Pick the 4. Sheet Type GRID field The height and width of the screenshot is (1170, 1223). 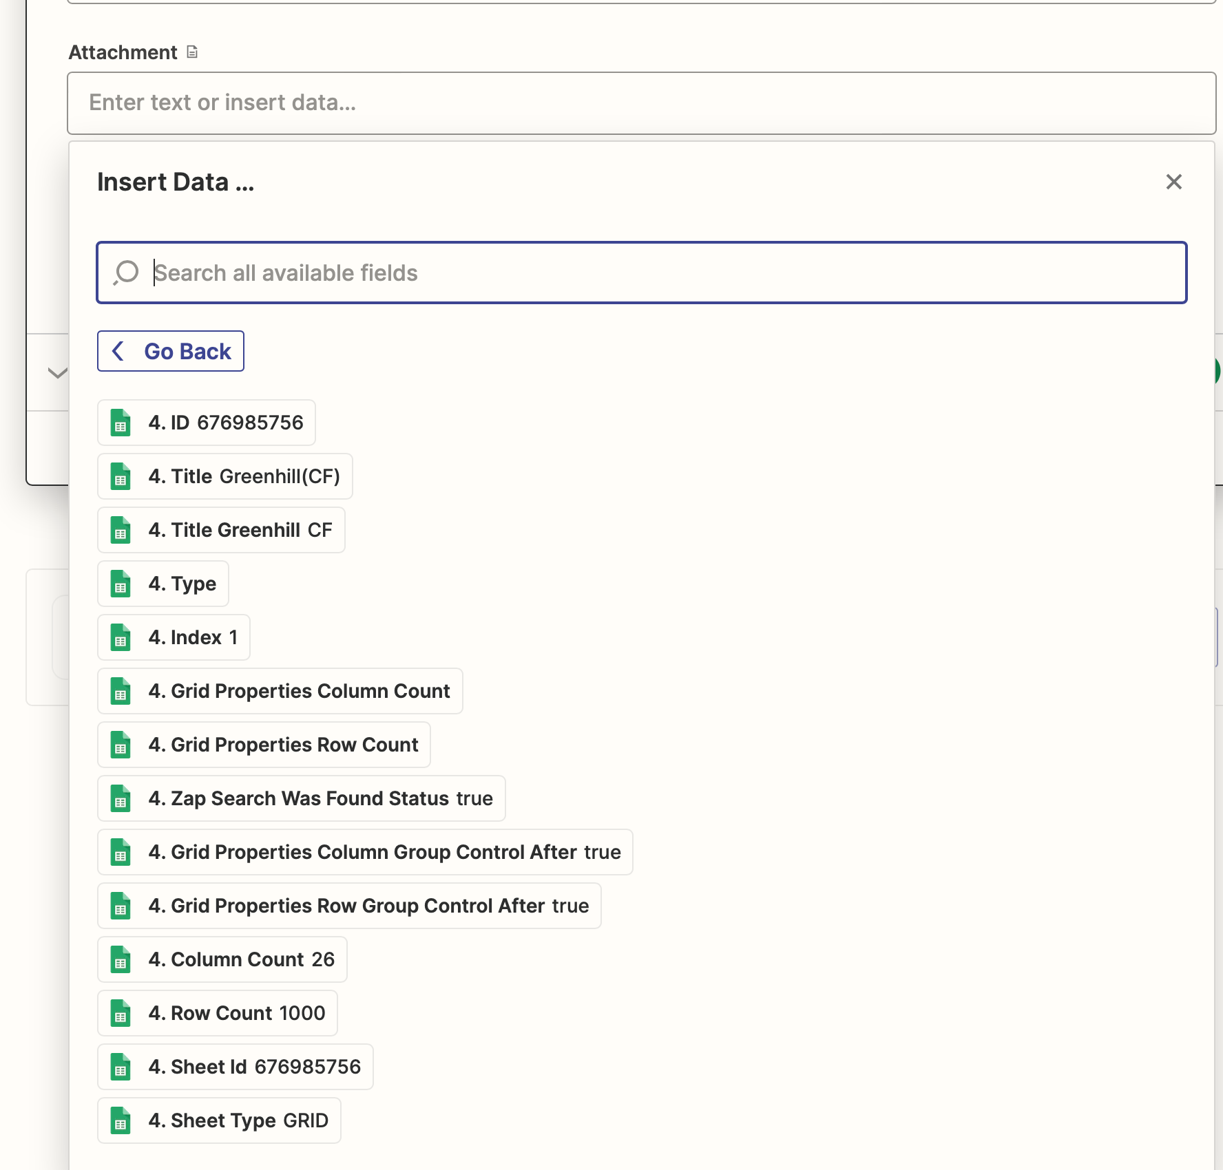[x=219, y=1120]
